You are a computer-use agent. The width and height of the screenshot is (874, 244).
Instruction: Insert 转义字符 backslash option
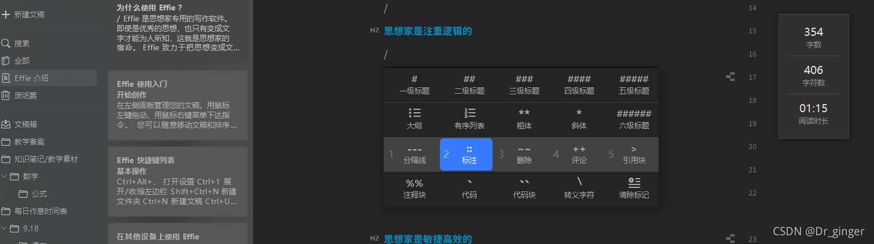pyautogui.click(x=579, y=189)
